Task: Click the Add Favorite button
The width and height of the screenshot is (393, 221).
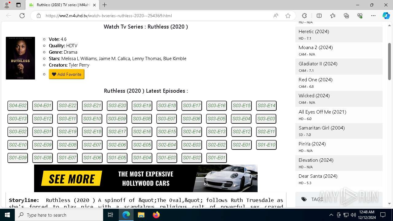Action: tap(67, 74)
